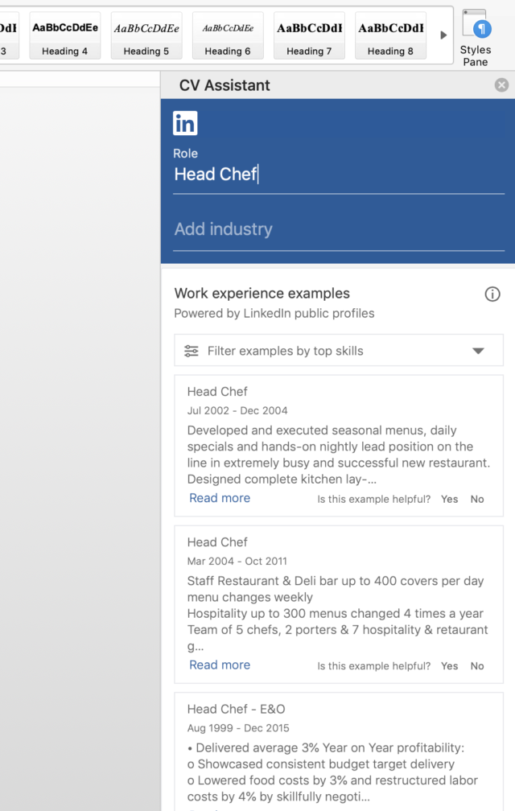Select the Heading 8 style
This screenshot has height=811, width=515.
[x=390, y=35]
